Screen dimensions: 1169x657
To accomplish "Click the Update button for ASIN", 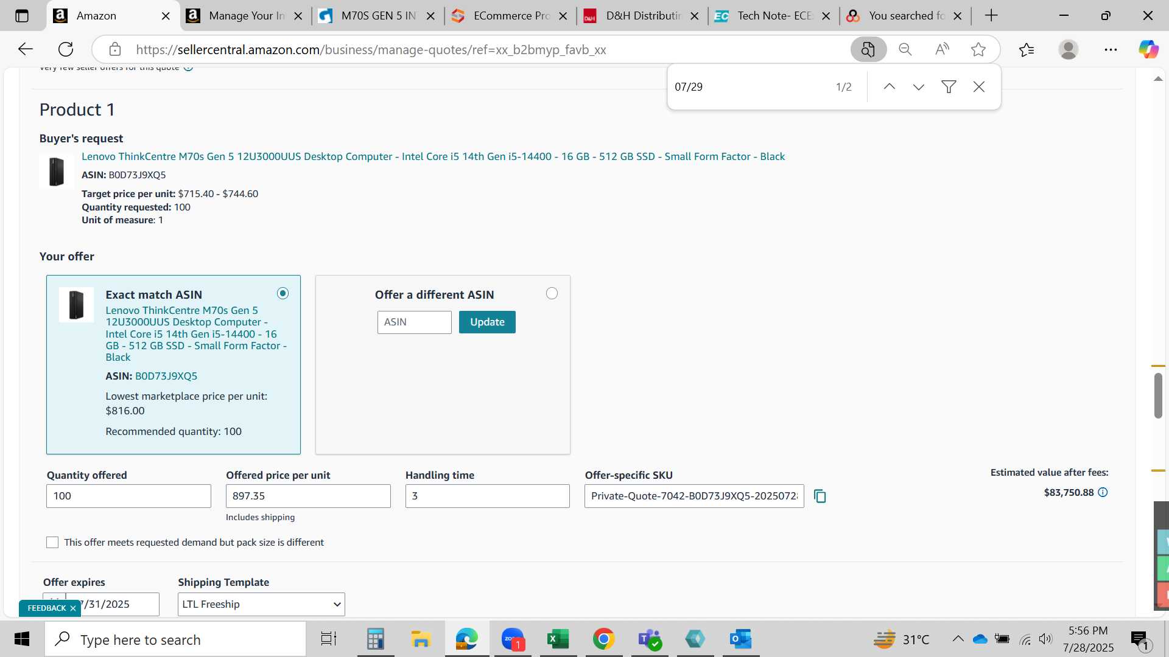I will pos(487,322).
